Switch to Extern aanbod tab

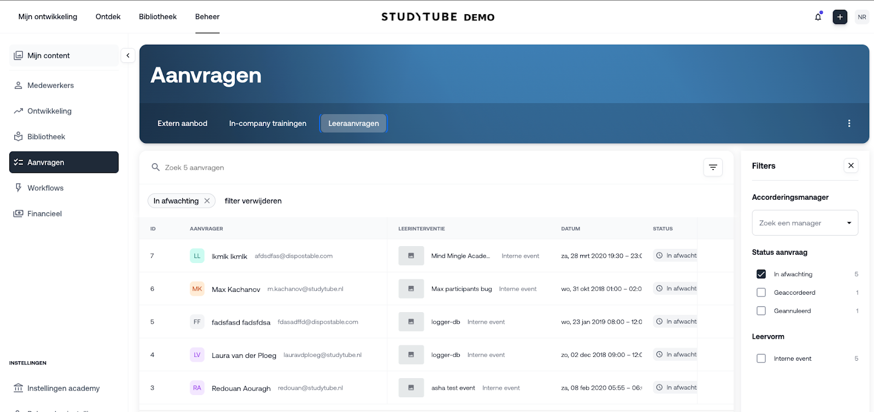182,123
